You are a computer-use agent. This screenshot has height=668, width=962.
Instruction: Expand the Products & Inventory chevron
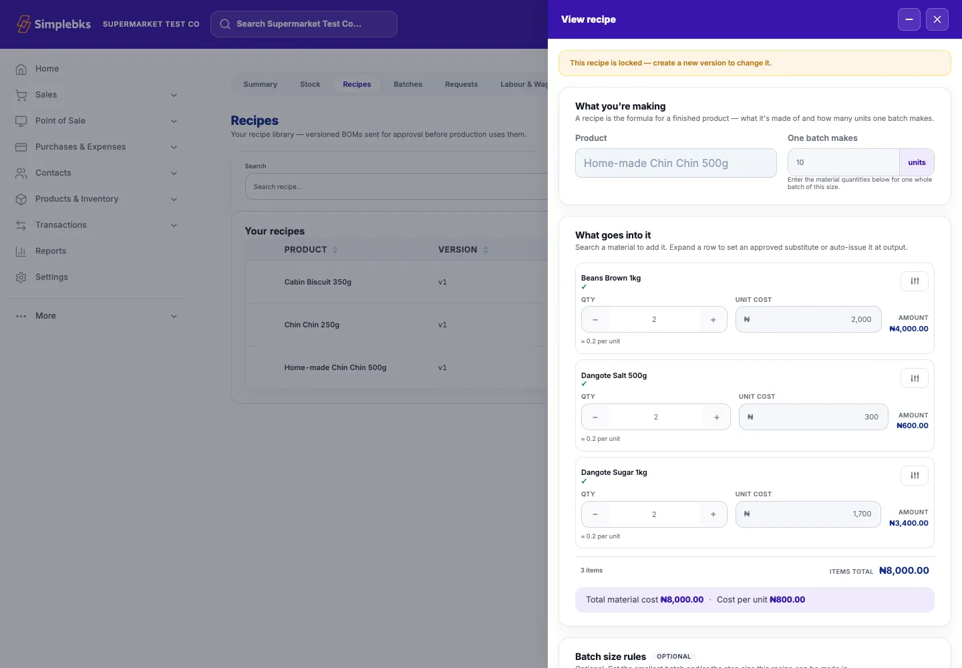coord(174,199)
